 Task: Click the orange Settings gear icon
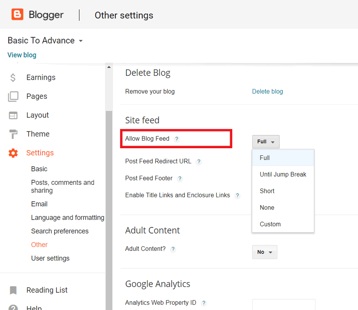click(13, 153)
